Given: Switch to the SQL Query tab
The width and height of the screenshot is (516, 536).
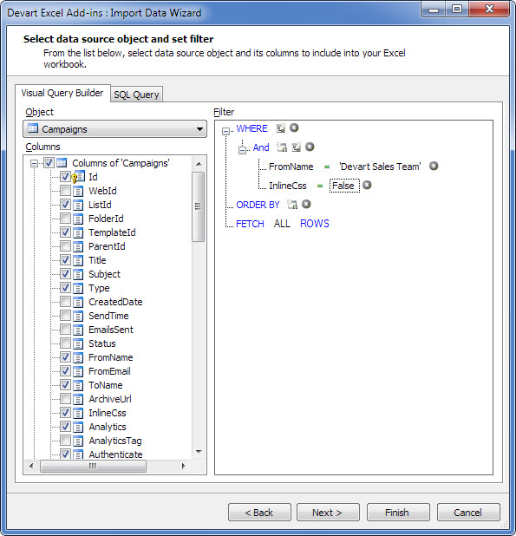Looking at the screenshot, I should click(136, 95).
